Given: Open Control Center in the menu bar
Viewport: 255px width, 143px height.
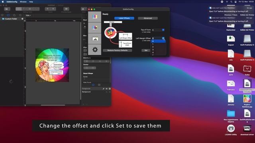Looking at the screenshot, I should pyautogui.click(x=235, y=2).
